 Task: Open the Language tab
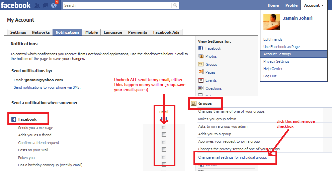(113, 32)
